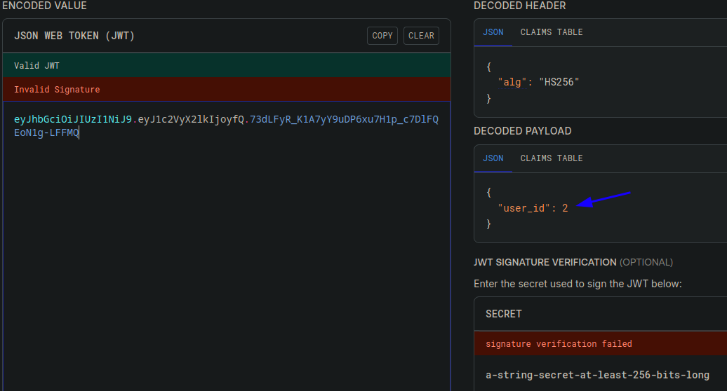Select JSON tab under Decoded Payload
Viewport: 727px width, 391px height.
pyautogui.click(x=493, y=158)
